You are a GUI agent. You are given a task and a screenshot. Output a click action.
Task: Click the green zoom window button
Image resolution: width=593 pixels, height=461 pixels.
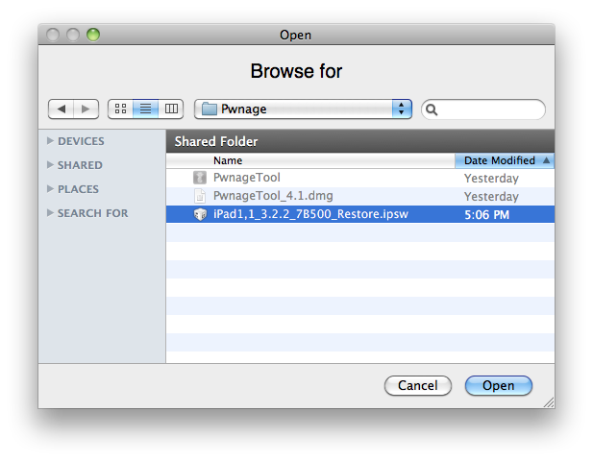pyautogui.click(x=93, y=36)
